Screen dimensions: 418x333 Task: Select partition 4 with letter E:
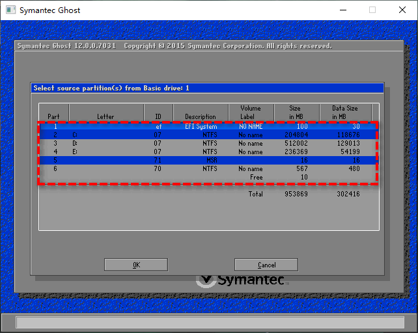[x=208, y=152]
